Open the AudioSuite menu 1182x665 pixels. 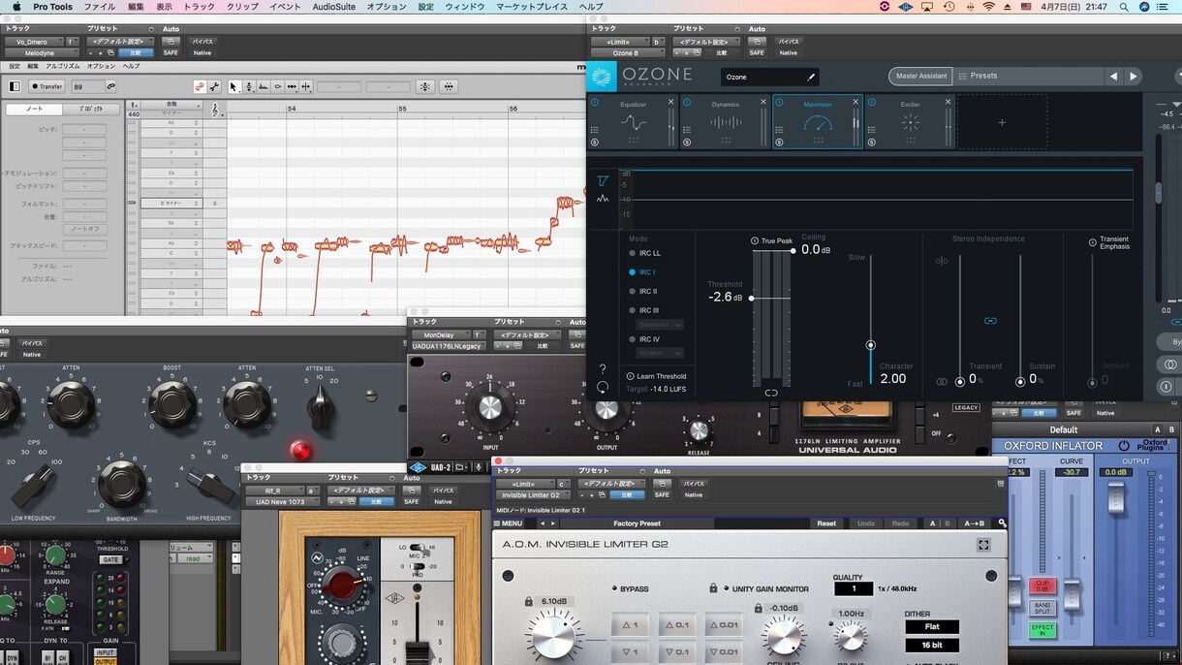pyautogui.click(x=333, y=7)
